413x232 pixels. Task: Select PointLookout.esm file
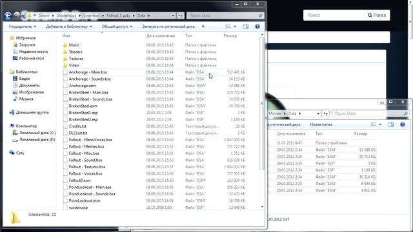pyautogui.click(x=85, y=200)
